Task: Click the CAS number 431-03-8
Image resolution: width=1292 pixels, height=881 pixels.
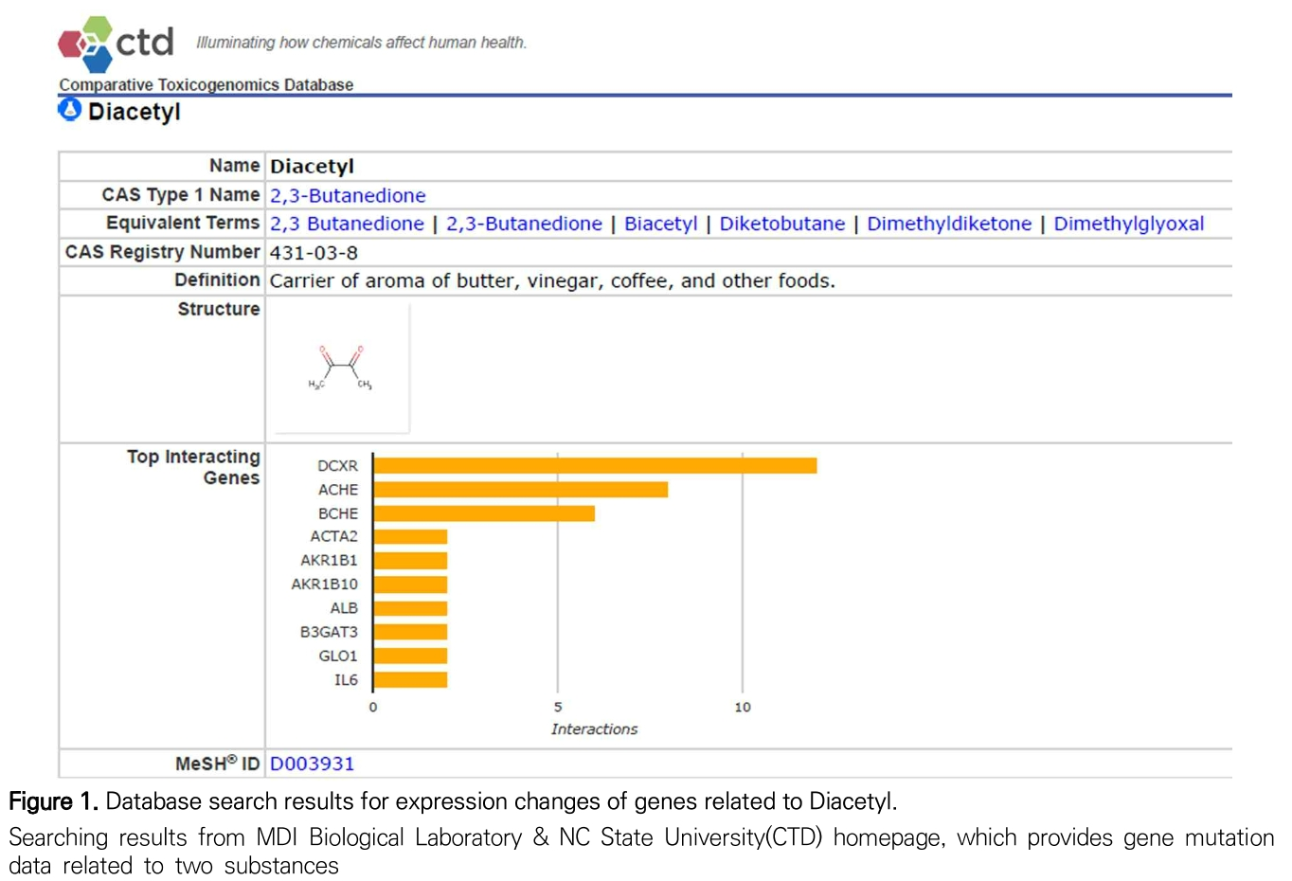Action: (x=314, y=253)
